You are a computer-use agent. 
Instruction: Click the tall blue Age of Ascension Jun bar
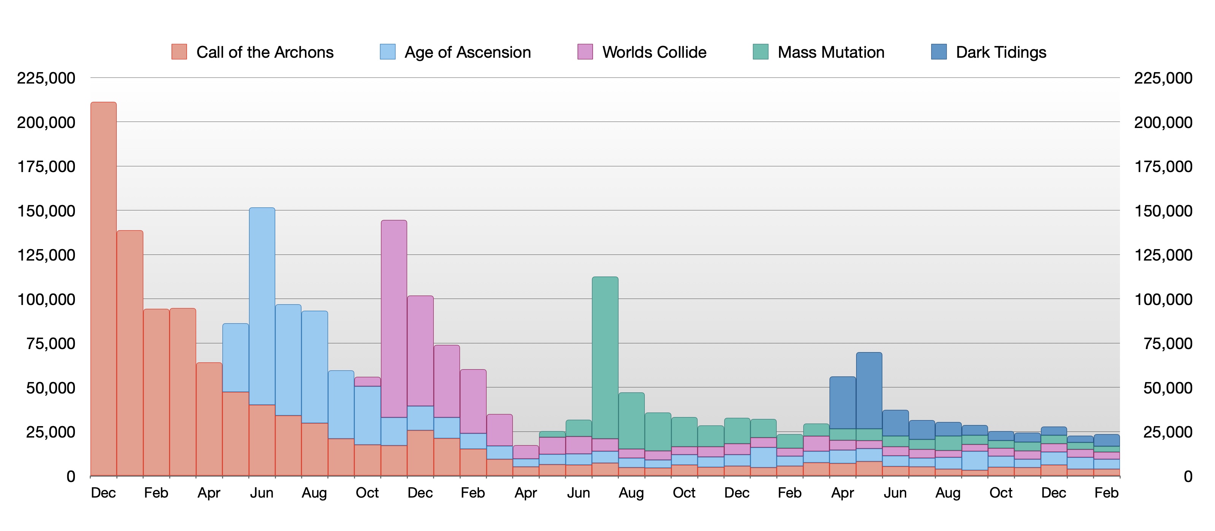tap(262, 306)
